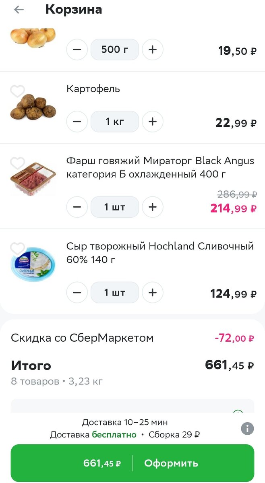265x483 pixels.
Task: Increase quantity of Hochland cheese
Action: tap(153, 293)
